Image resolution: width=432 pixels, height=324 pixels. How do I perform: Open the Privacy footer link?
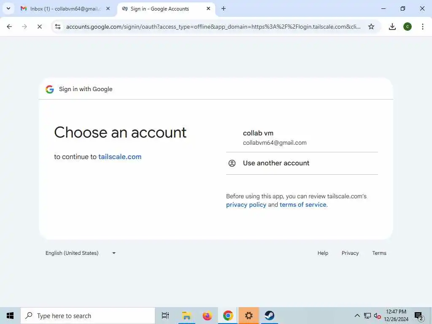pyautogui.click(x=350, y=253)
